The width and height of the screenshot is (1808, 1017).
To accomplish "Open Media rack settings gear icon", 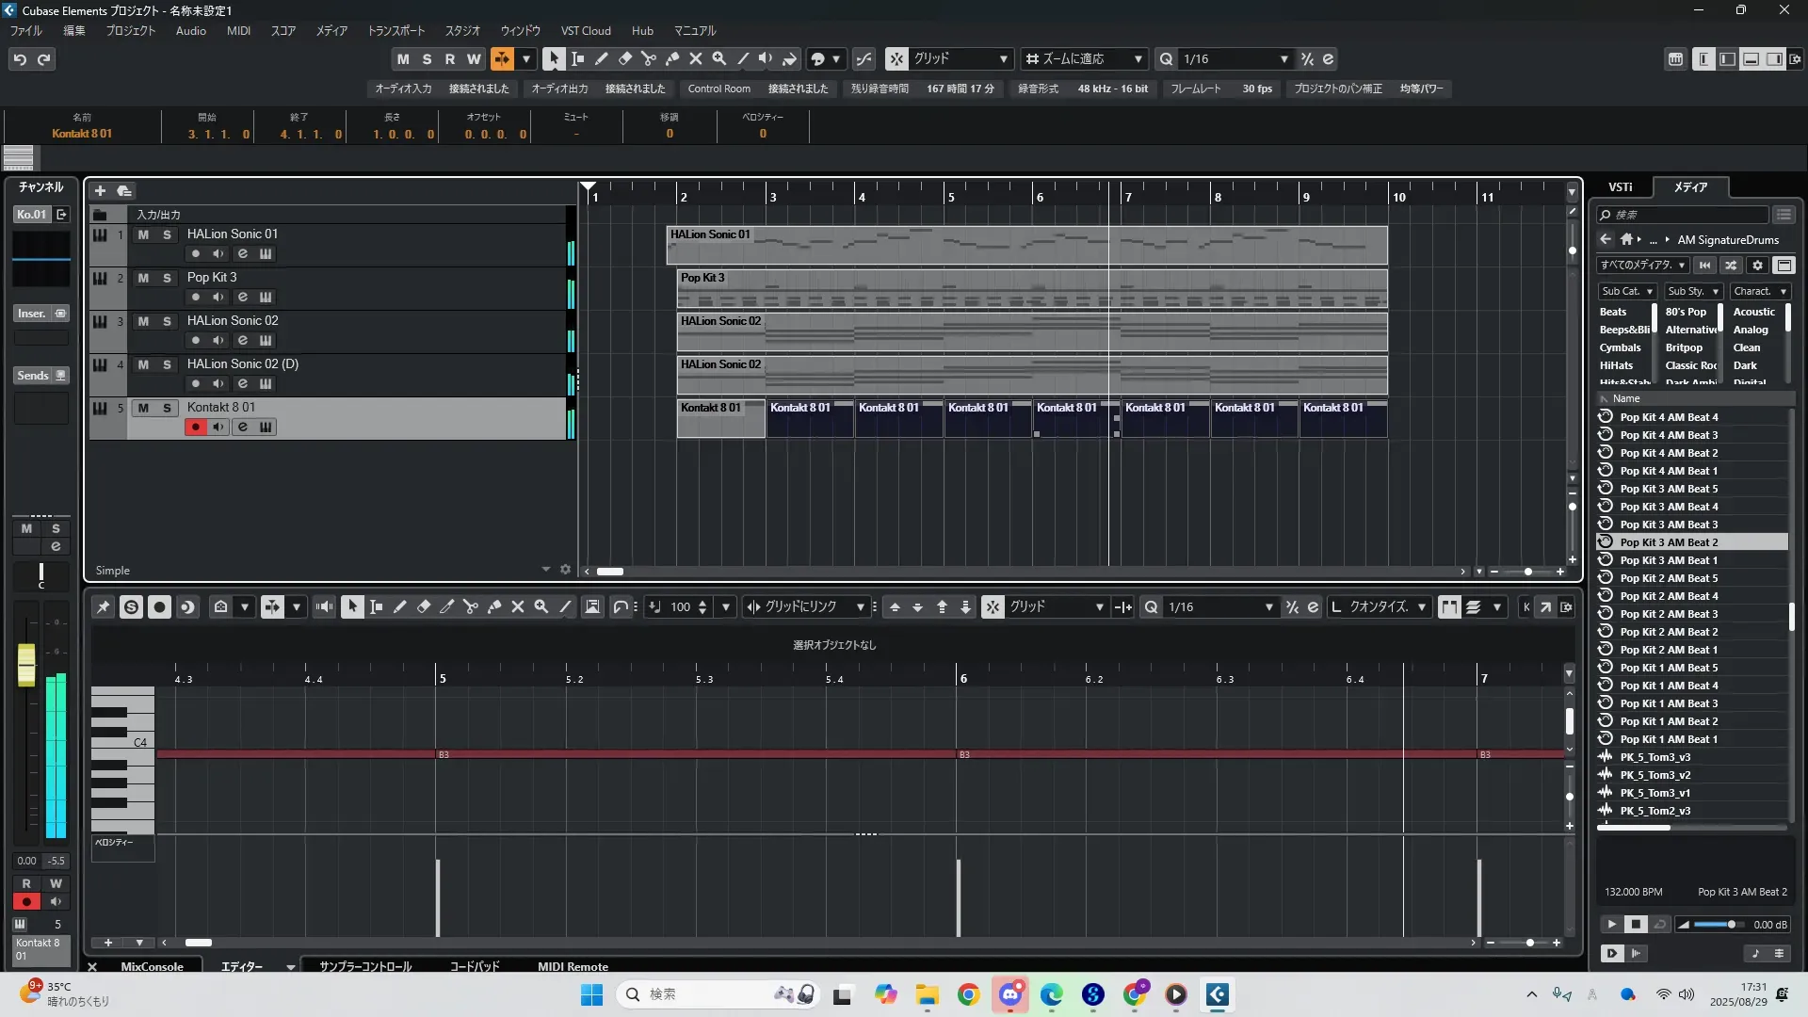I will pyautogui.click(x=1757, y=266).
